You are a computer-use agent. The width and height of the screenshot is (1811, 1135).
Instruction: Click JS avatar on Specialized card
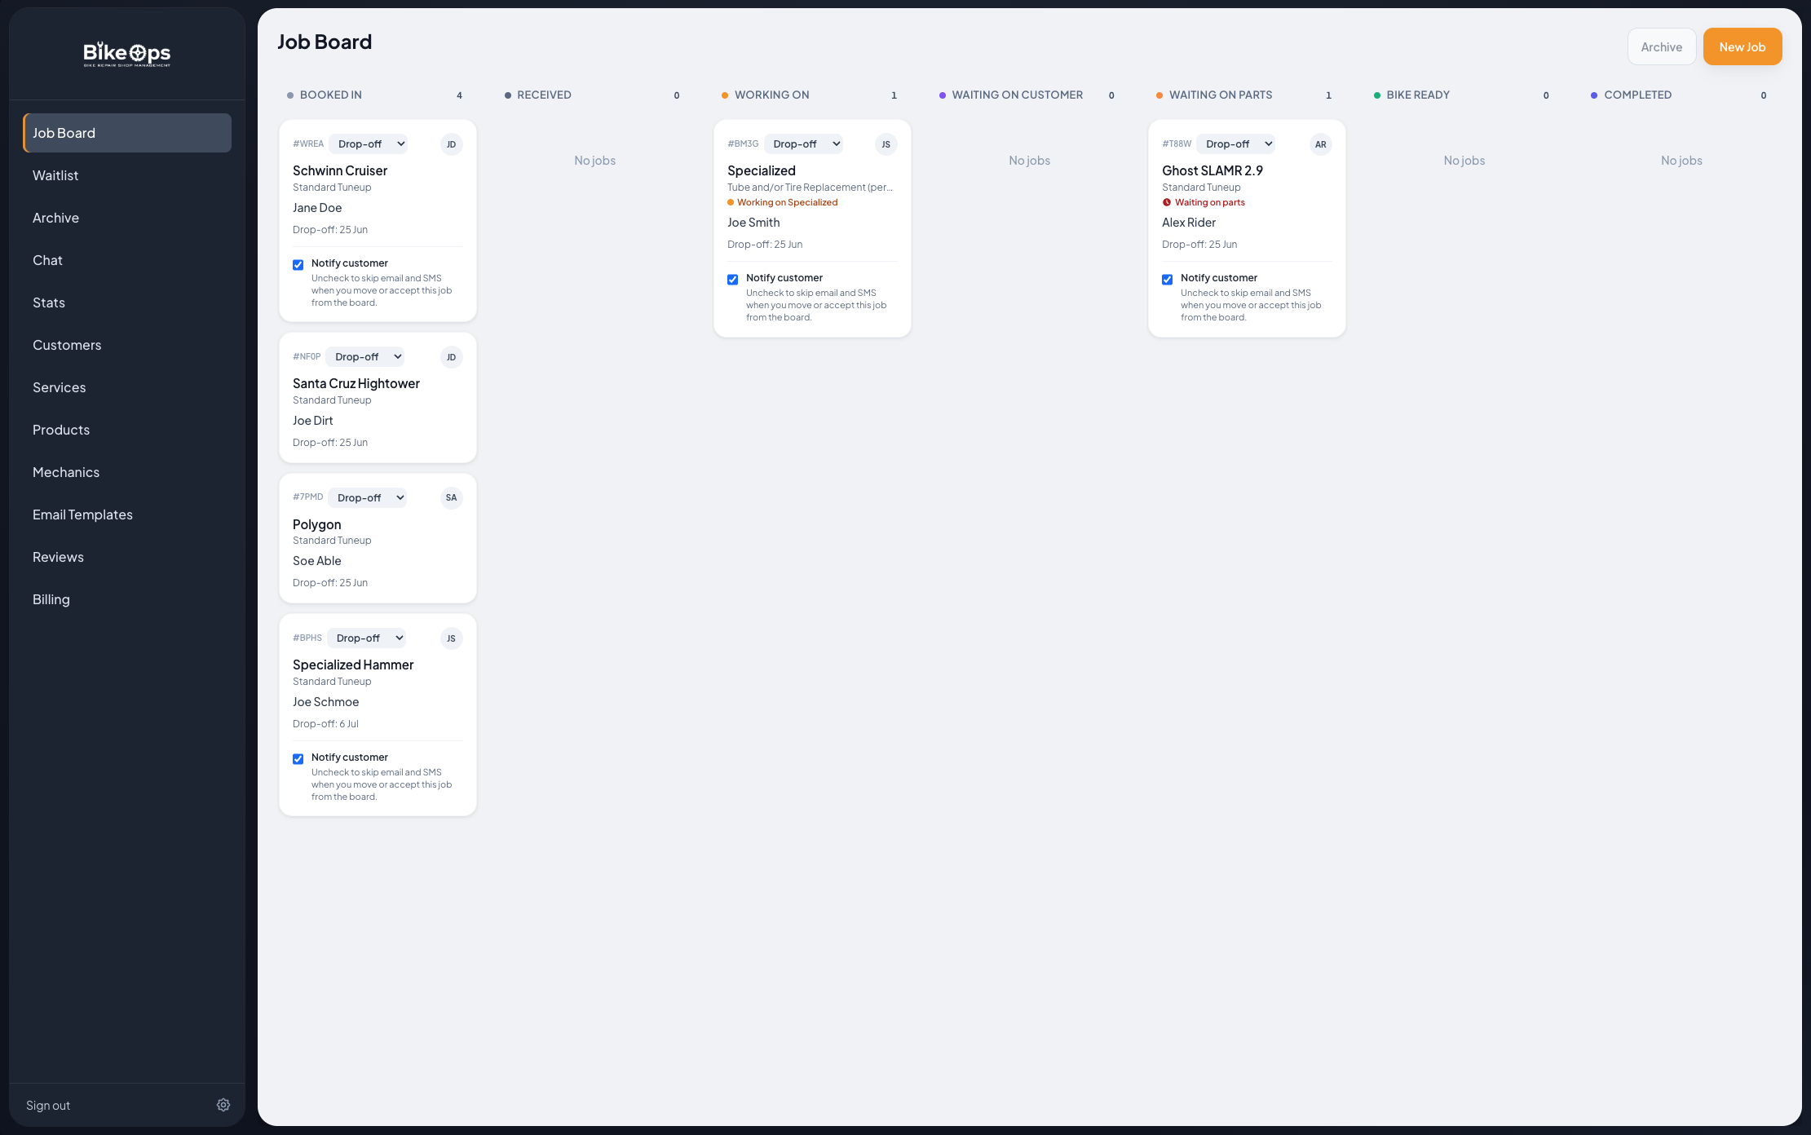click(886, 144)
